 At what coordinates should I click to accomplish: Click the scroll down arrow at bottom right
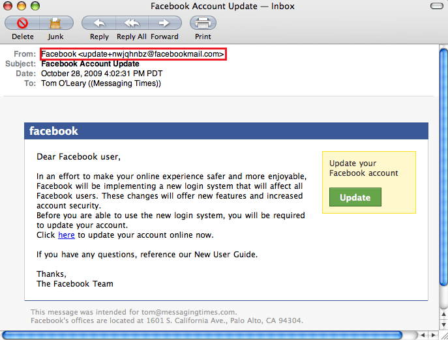click(443, 325)
